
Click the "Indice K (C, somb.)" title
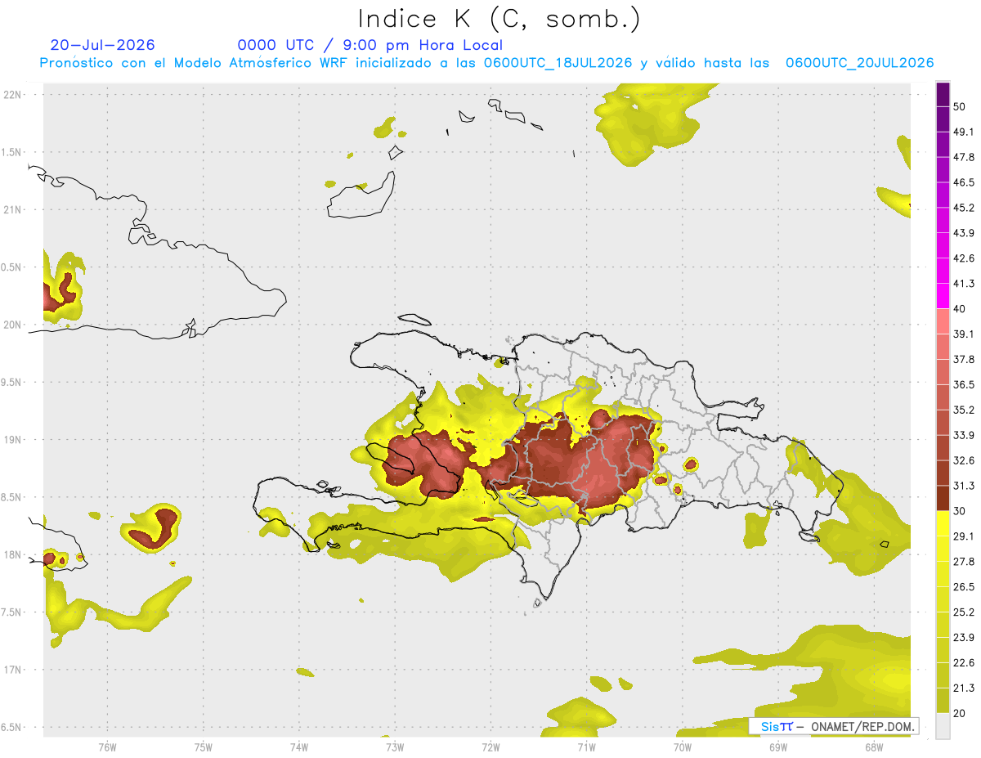point(499,18)
